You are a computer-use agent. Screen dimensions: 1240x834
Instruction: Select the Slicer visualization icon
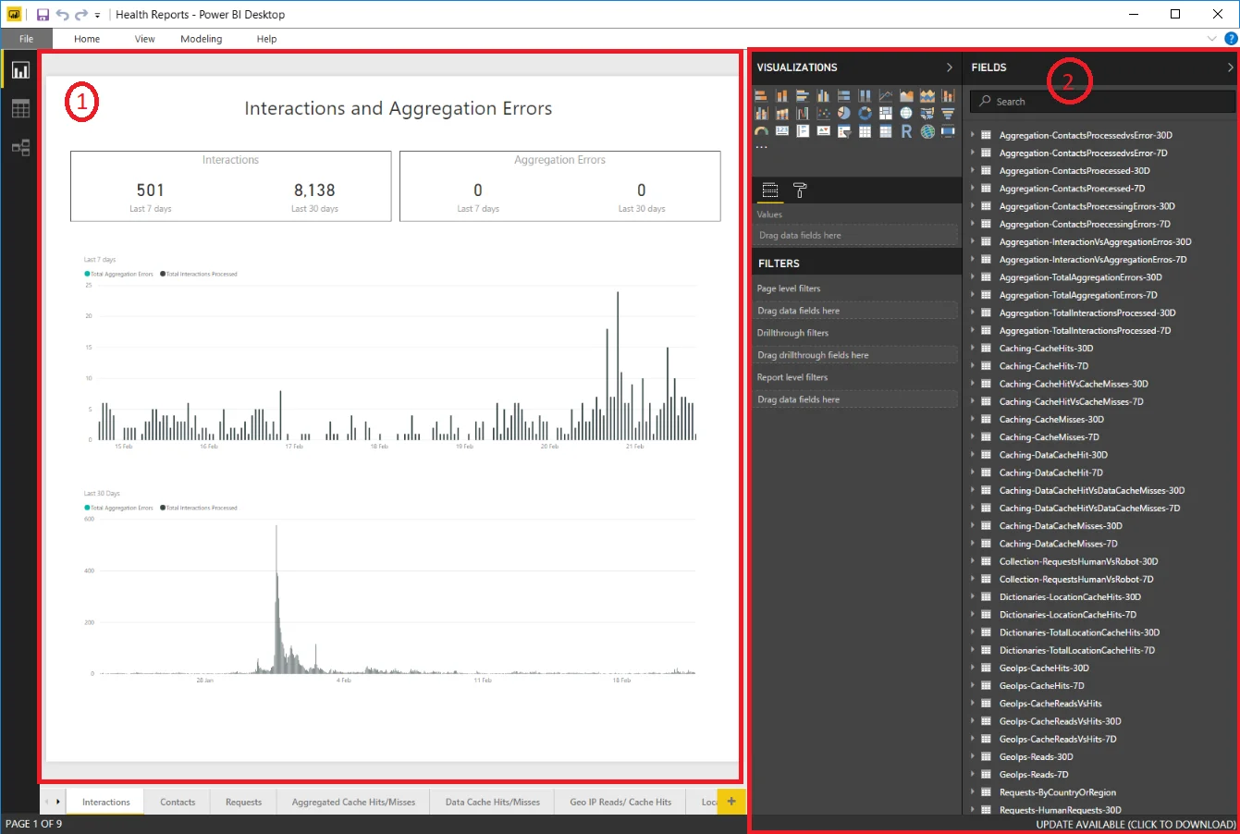(x=844, y=130)
